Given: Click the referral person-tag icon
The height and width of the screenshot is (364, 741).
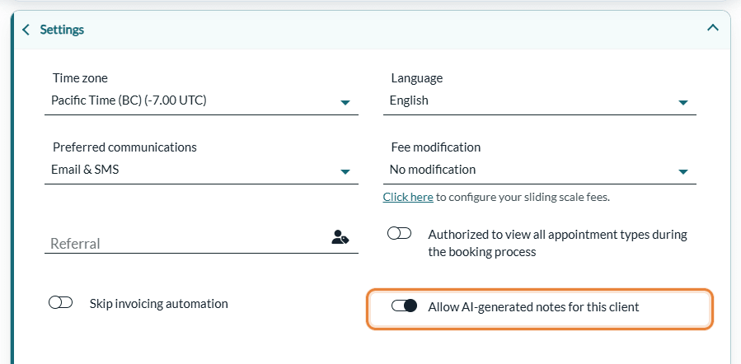Looking at the screenshot, I should 340,237.
